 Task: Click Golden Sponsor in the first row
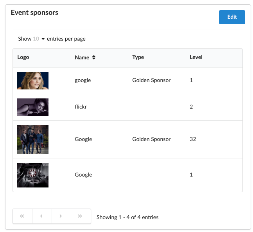[x=151, y=80]
